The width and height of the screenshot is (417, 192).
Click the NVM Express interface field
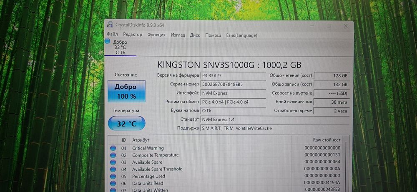pos(233,93)
